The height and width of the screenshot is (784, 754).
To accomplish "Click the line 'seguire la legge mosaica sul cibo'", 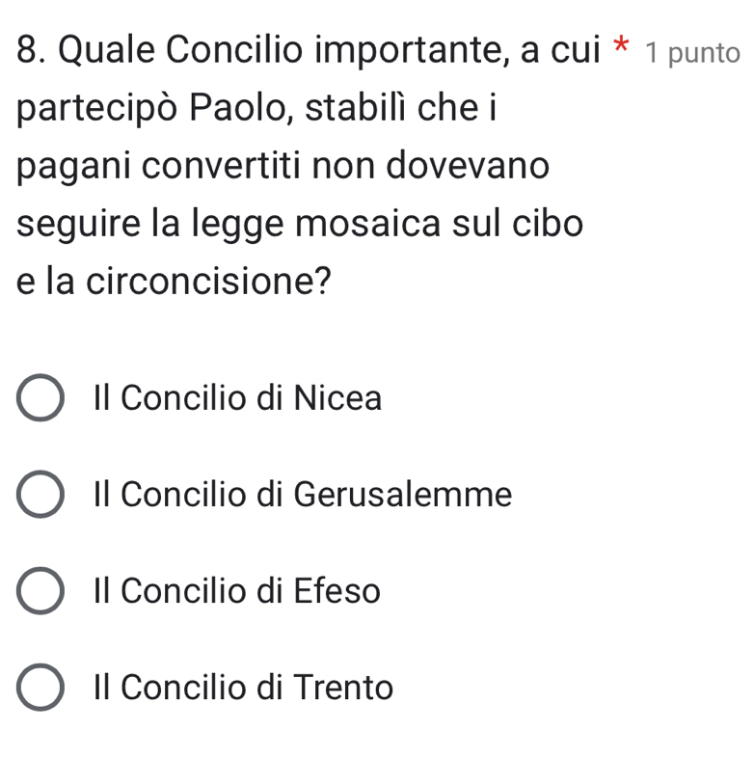I will [300, 224].
